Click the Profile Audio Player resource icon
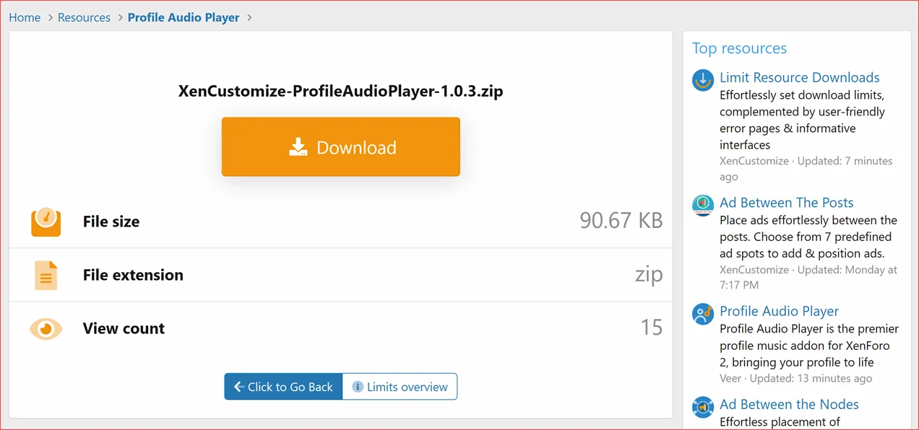The height and width of the screenshot is (430, 919). pos(702,315)
